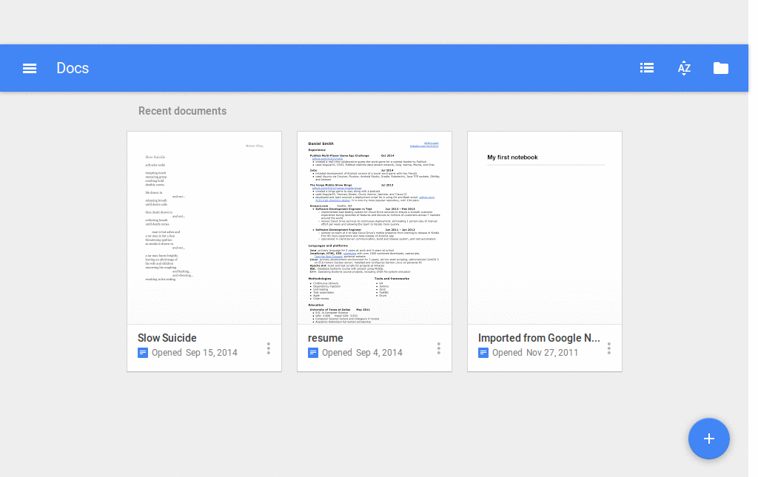758x477 pixels.
Task: Click the Docs icon beside Sep 4, 2014
Action: [313, 353]
